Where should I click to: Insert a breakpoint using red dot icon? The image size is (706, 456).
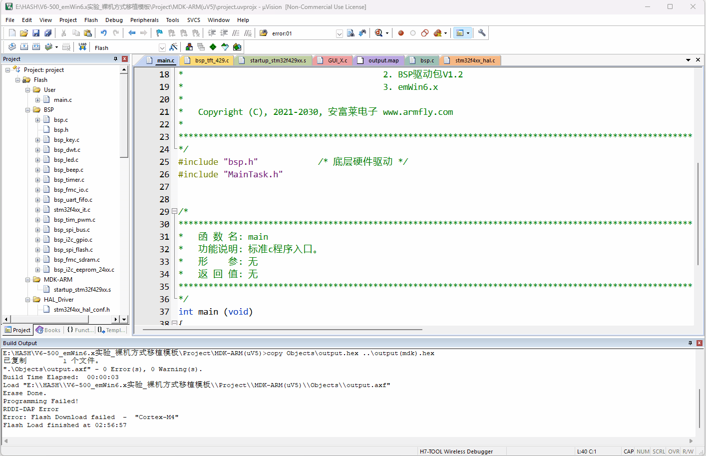coord(400,33)
